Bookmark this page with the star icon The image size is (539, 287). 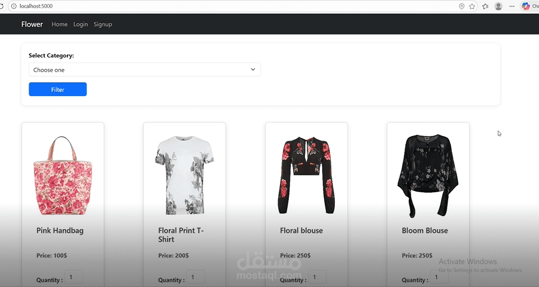[472, 6]
